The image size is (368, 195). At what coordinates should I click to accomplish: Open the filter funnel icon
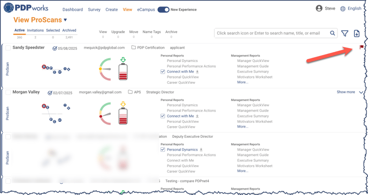pyautogui.click(x=344, y=34)
